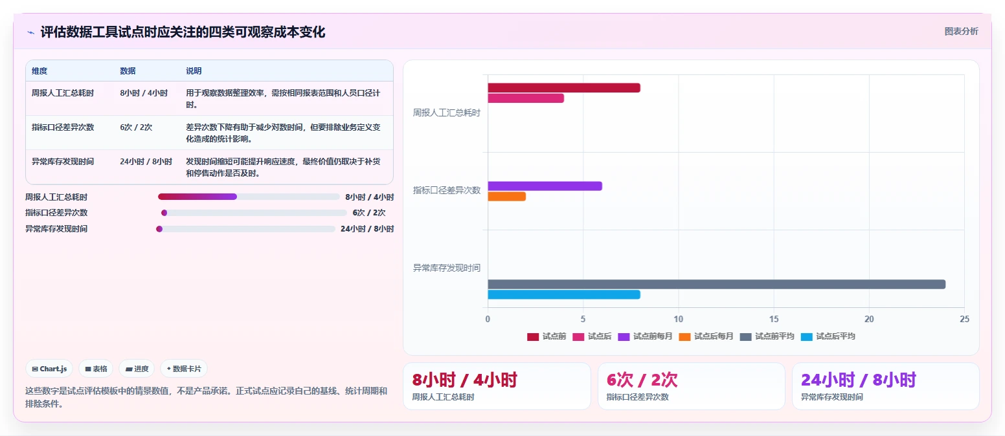1005x436 pixels.
Task: Click the title 评估数据工具试点时应关注的四类可观察成本变化
Action: coord(183,32)
